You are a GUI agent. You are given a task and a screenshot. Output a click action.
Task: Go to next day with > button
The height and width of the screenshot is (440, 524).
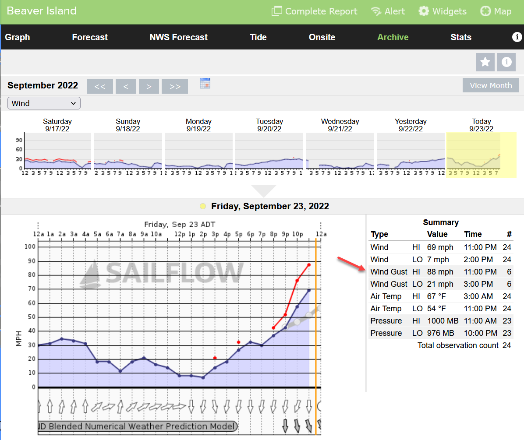point(149,86)
